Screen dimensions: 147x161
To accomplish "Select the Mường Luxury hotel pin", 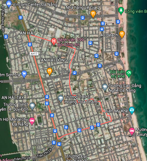I will (x=132, y=131).
